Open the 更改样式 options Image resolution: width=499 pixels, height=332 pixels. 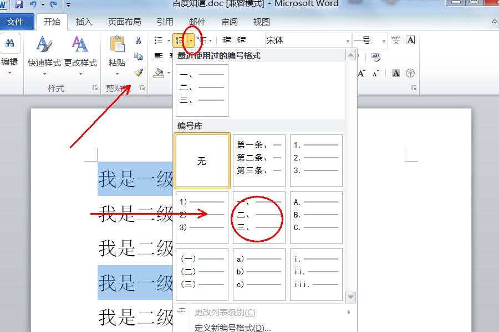pos(80,55)
